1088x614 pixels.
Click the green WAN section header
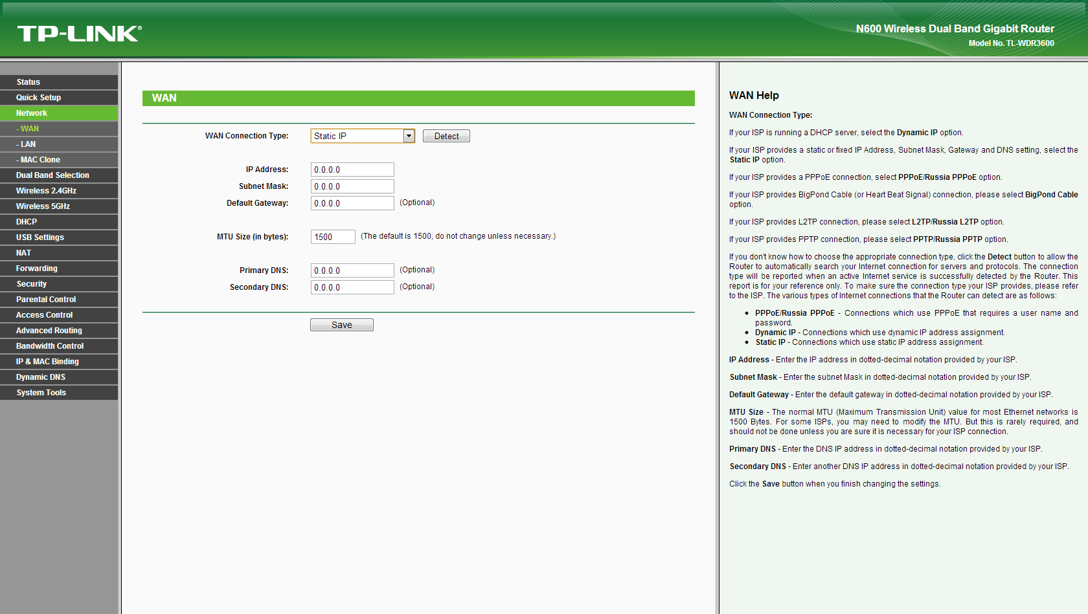point(418,98)
